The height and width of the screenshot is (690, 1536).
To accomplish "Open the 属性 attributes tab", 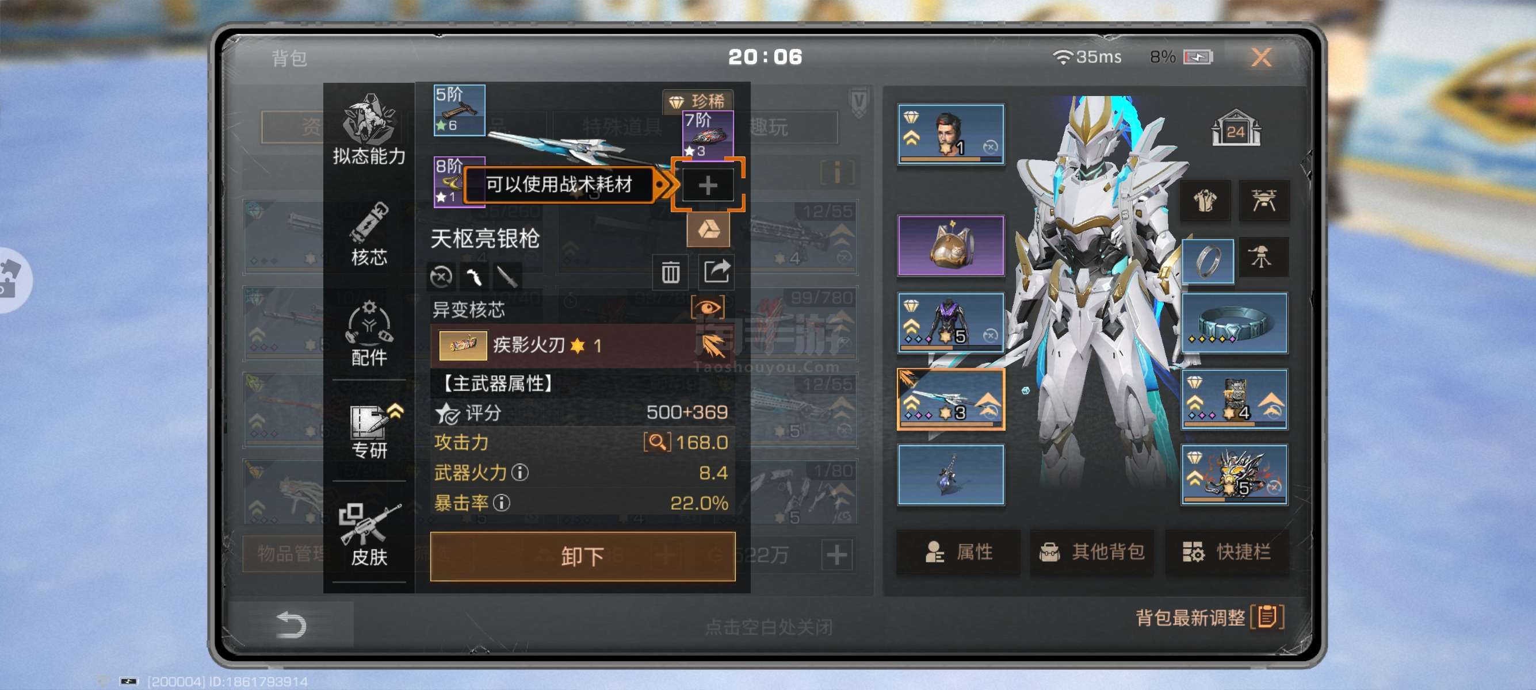I will (959, 553).
